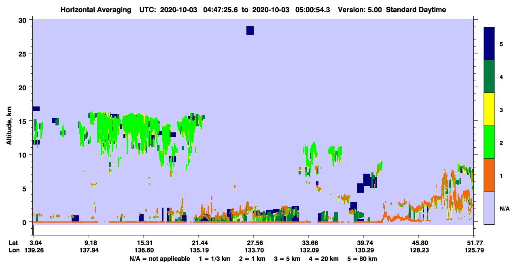Click the isolated blue square near 28 km altitude
Image resolution: width=526 pixels, height=270 pixels.
(250, 31)
